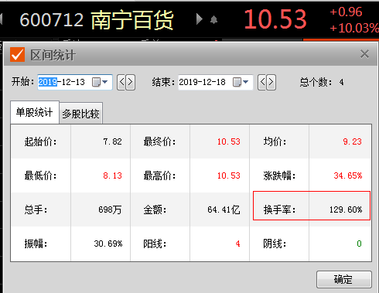Click the 换手率 label
The image size is (379, 293).
click(279, 210)
